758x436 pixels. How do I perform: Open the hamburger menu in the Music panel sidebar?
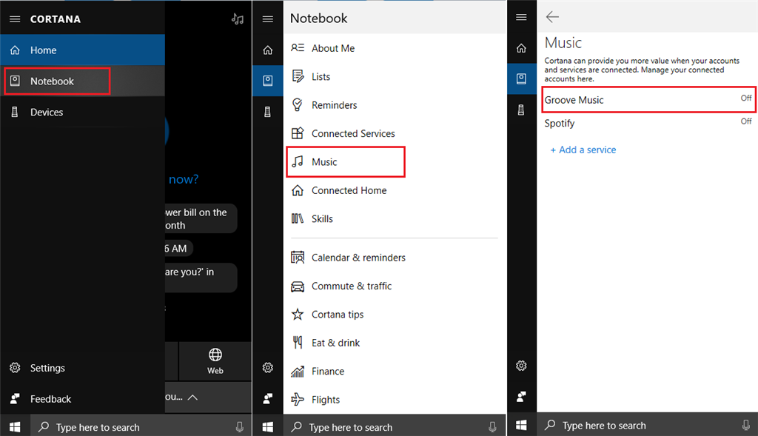521,18
